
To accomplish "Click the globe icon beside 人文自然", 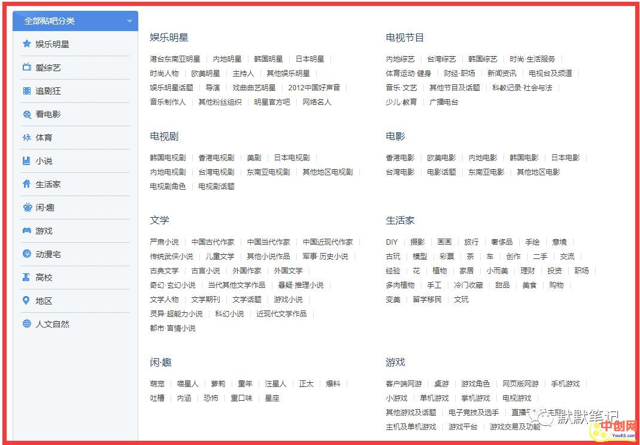I will pos(26,324).
